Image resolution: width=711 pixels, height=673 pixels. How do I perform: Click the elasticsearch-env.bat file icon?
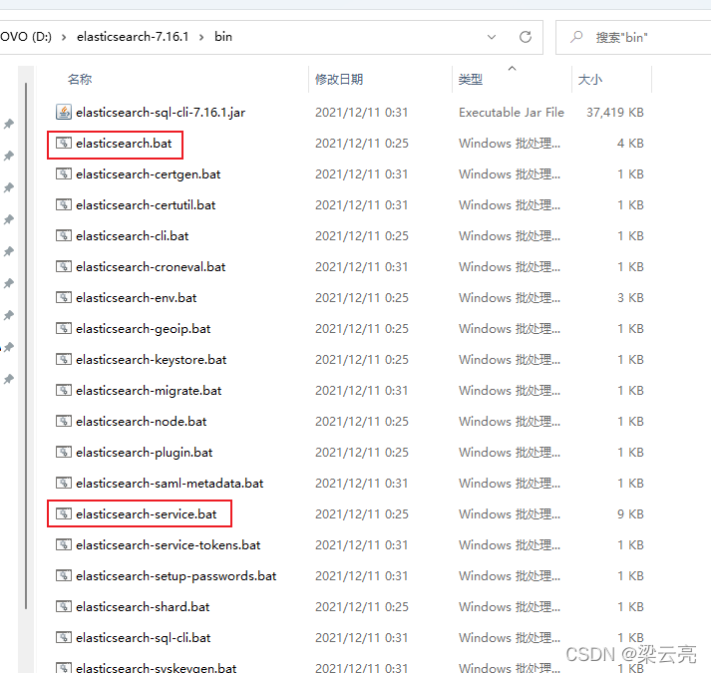click(64, 297)
